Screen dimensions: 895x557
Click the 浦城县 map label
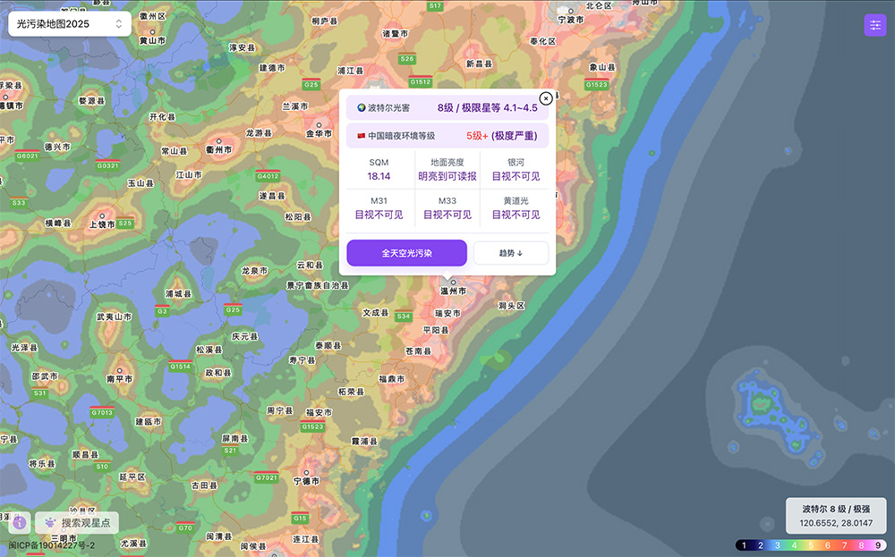point(179,293)
